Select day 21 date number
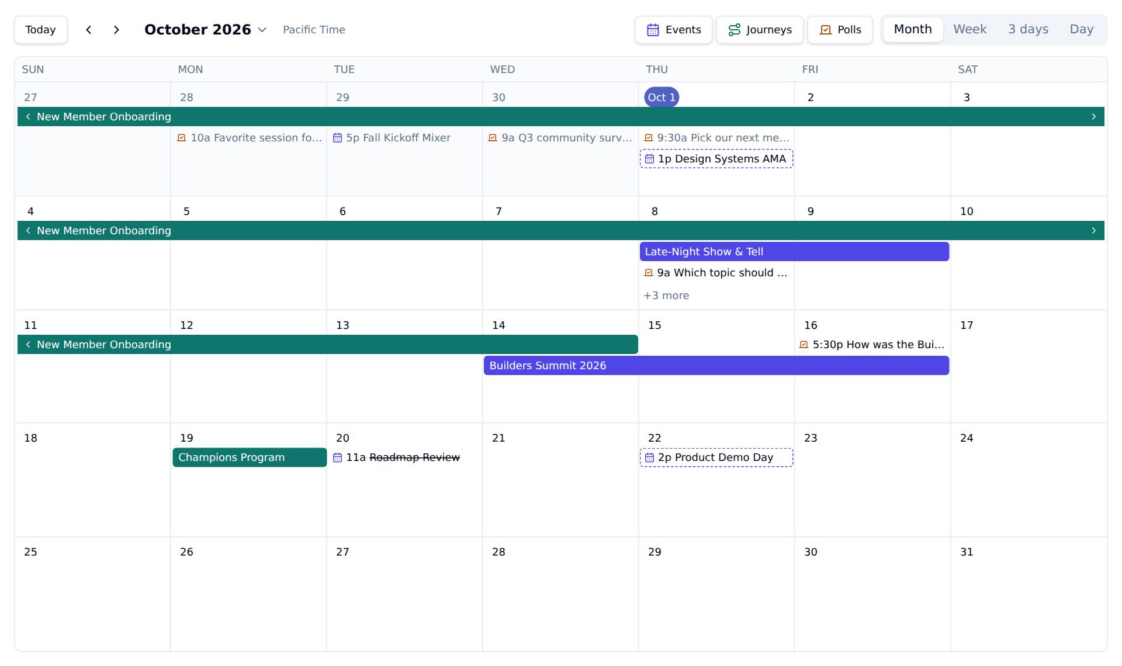 pyautogui.click(x=498, y=438)
